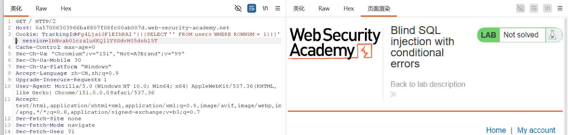The image size is (568, 135).
Task: Click the Sec-Fetch-Mode: navigate line
Action: click(55, 125)
